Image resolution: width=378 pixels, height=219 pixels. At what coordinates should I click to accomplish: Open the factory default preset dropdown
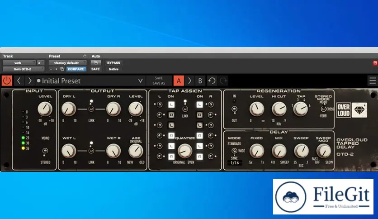pos(67,63)
